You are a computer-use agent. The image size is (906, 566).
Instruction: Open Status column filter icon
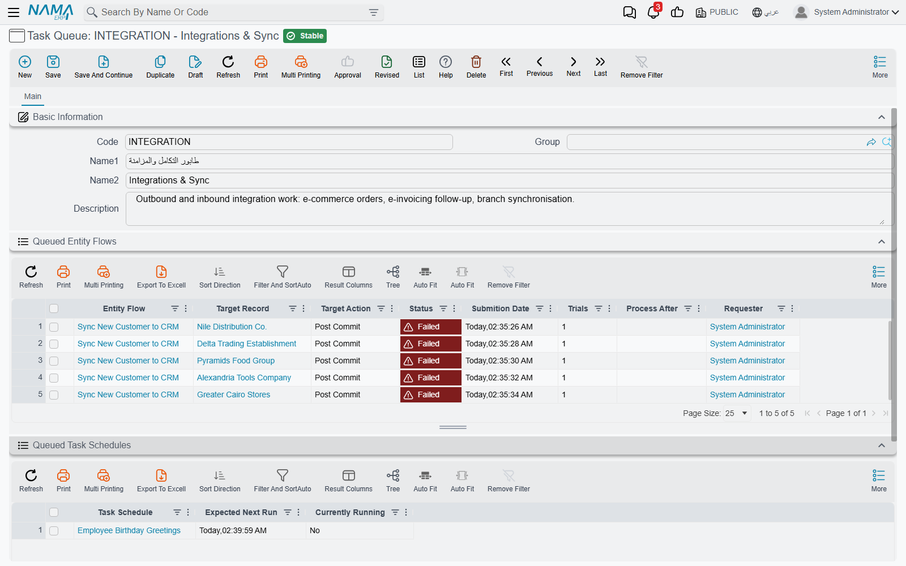[443, 308]
